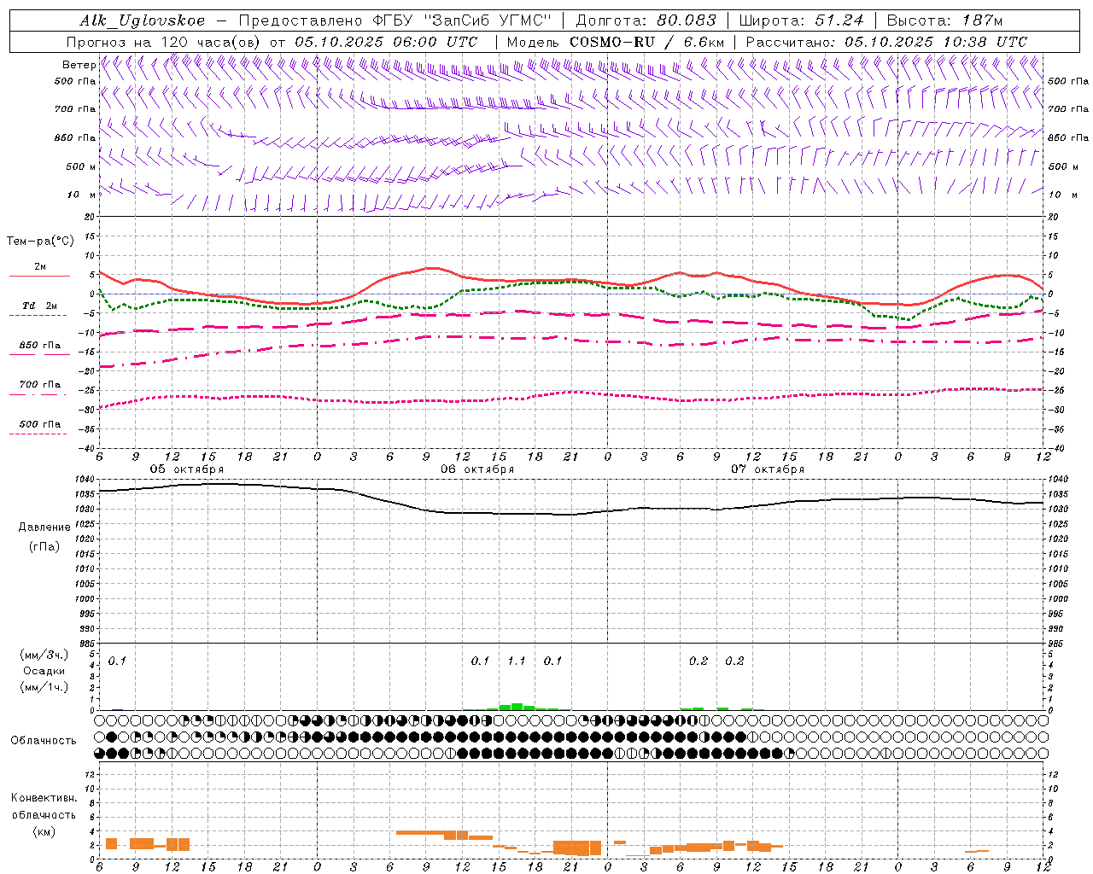Click the '1.1' precipitation amount value
Image resolution: width=1093 pixels, height=874 pixels.
(x=517, y=661)
